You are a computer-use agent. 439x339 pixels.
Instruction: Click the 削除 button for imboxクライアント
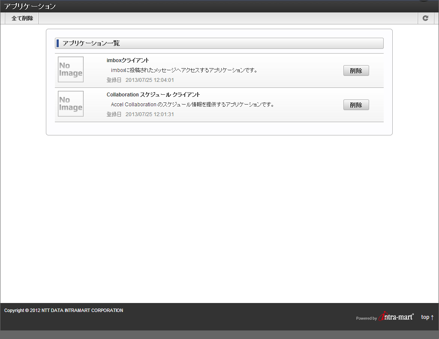point(356,70)
